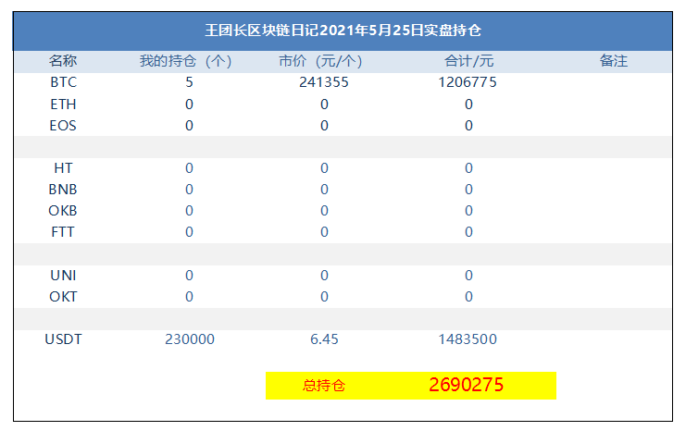Click the FTT total cell
This screenshot has width=686, height=431.
tap(468, 231)
